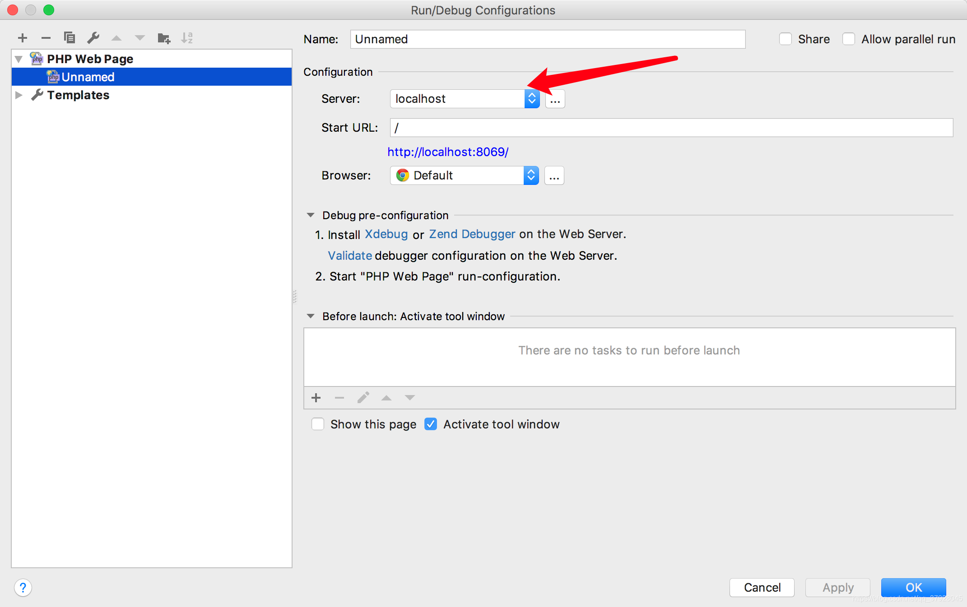Open help with the question mark icon

tap(23, 588)
